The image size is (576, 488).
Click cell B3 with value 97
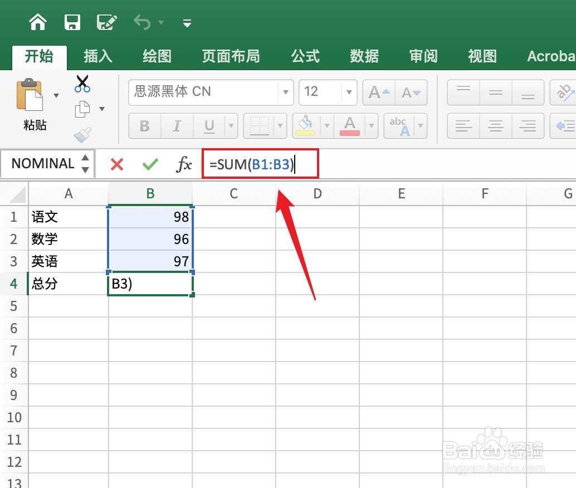point(150,262)
